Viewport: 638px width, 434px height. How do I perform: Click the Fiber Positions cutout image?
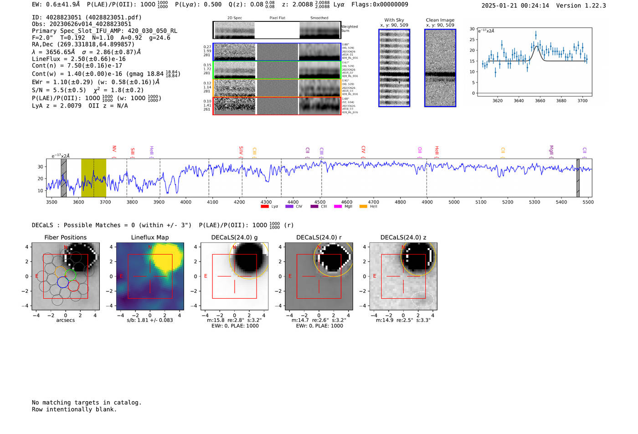click(x=66, y=276)
